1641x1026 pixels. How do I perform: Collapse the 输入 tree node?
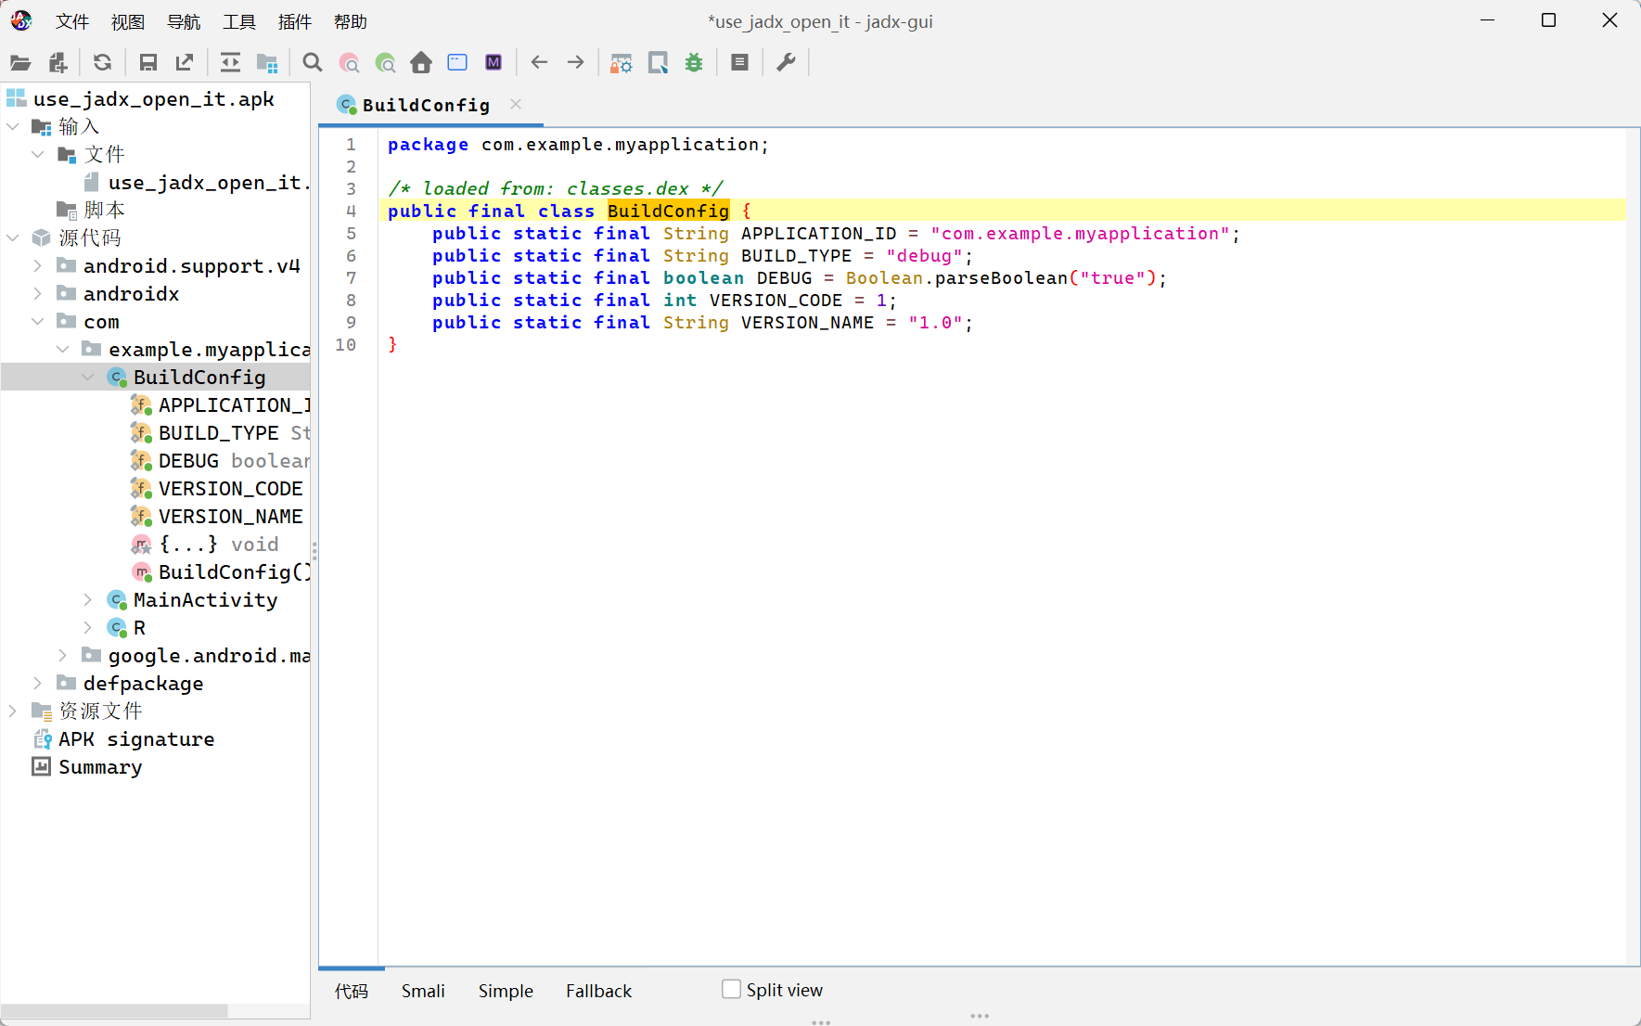pyautogui.click(x=13, y=126)
